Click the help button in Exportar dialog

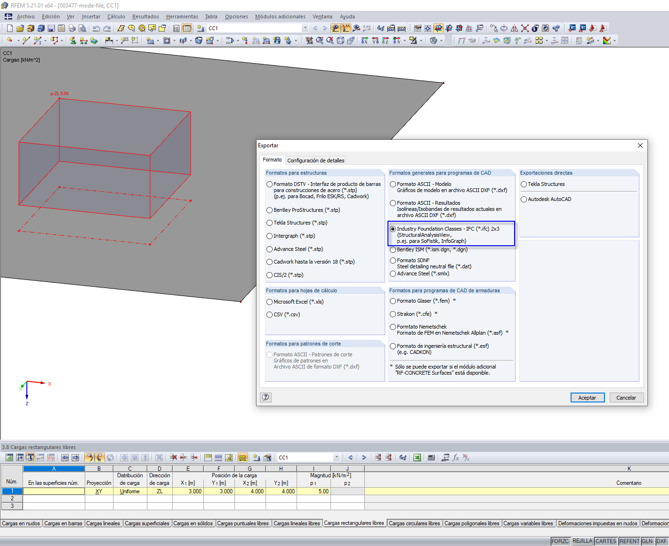point(266,397)
